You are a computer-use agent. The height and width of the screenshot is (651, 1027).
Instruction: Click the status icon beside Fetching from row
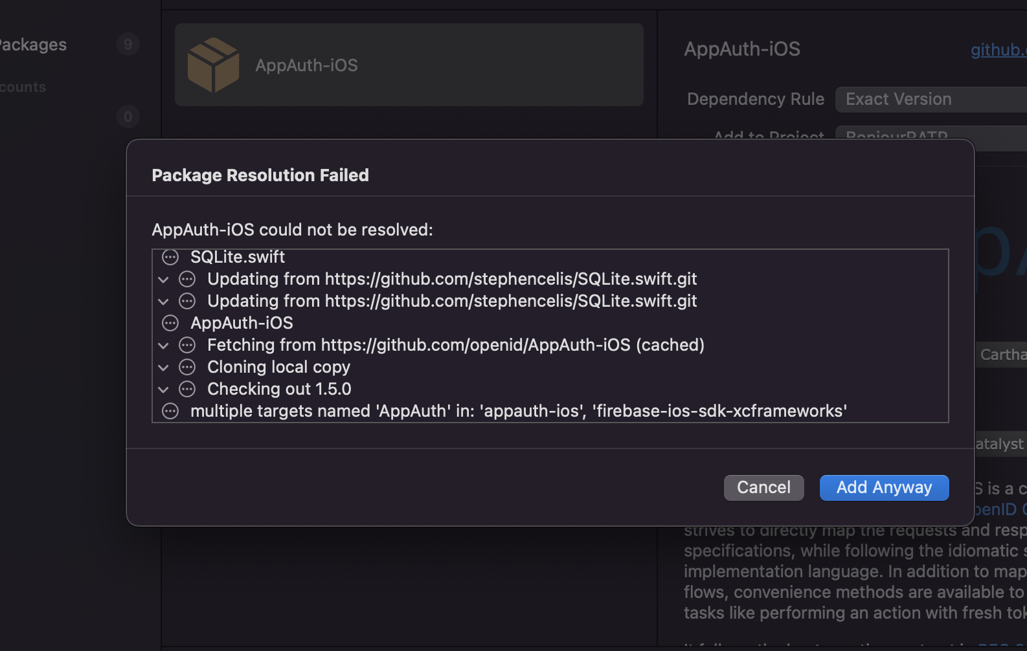pyautogui.click(x=187, y=345)
